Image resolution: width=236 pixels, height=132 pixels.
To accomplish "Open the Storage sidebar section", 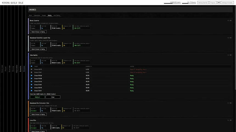I will click(9, 69).
